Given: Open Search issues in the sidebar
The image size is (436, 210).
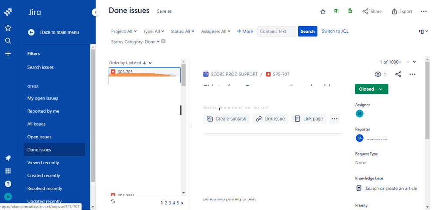Looking at the screenshot, I should coord(40,67).
